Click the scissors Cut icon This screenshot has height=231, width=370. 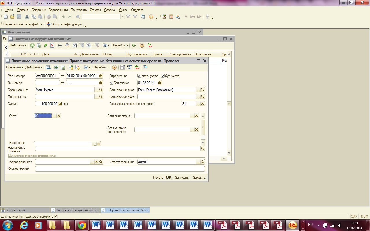pos(27,17)
